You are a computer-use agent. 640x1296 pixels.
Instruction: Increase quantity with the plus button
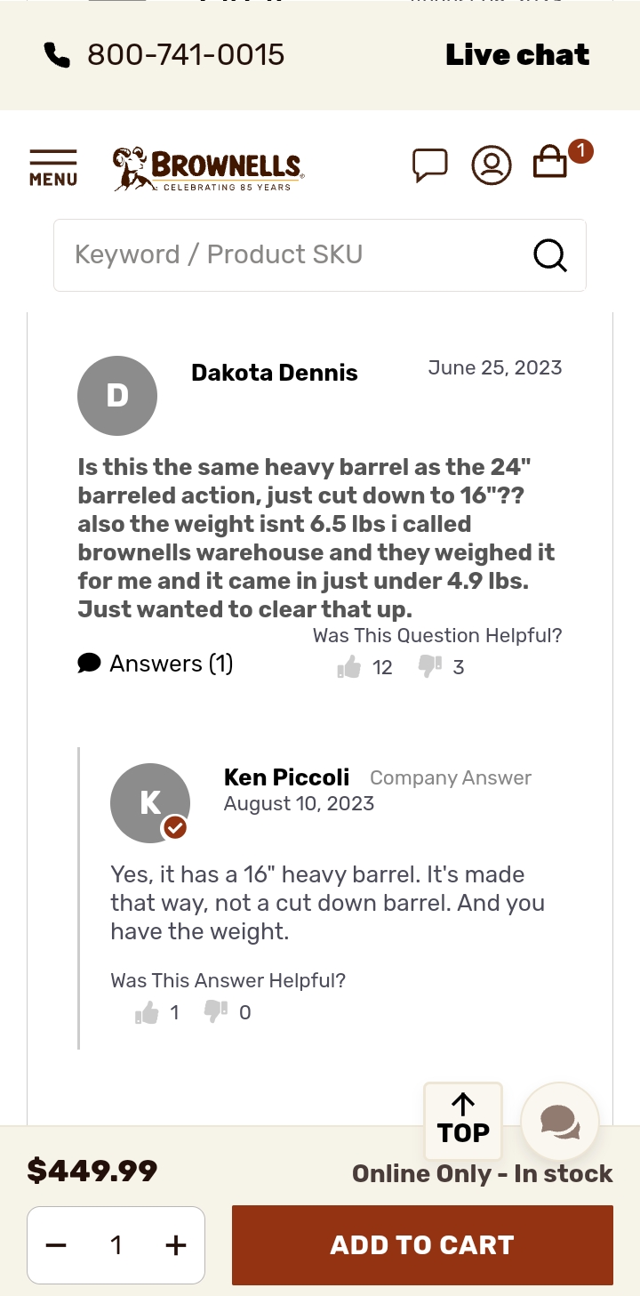176,1245
